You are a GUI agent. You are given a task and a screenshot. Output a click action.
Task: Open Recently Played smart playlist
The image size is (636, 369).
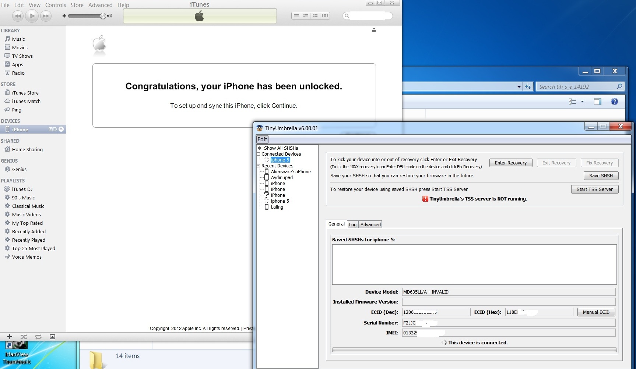tap(29, 240)
